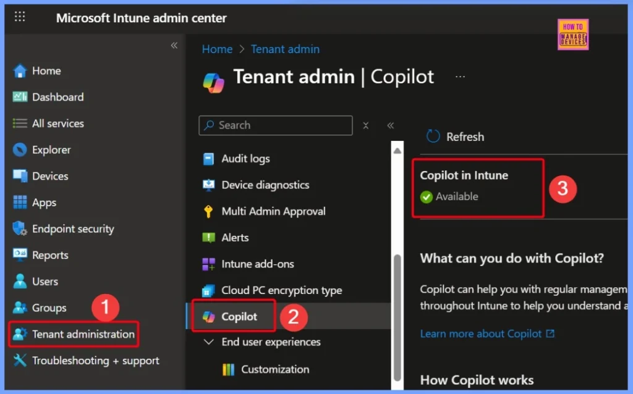
Task: Click the Explorer compass icon
Action: (19, 149)
